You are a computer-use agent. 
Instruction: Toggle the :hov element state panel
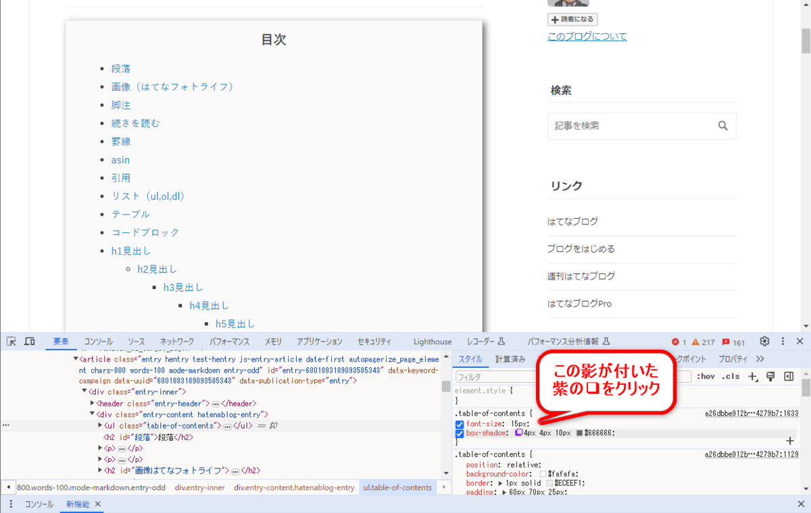click(706, 377)
